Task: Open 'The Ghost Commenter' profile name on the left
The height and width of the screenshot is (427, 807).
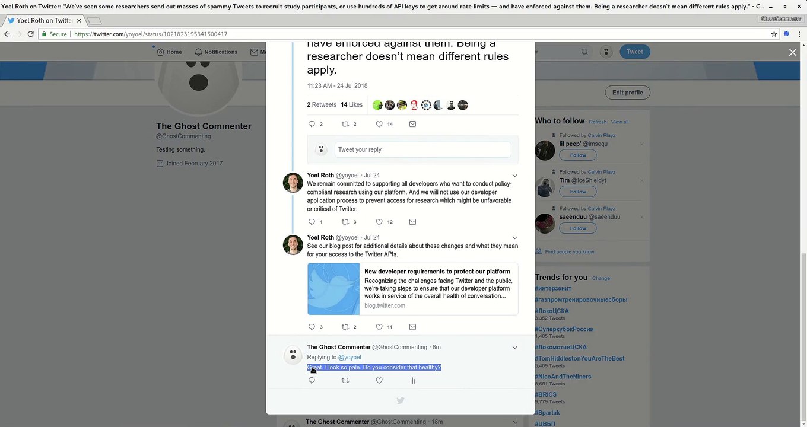Action: (204, 126)
